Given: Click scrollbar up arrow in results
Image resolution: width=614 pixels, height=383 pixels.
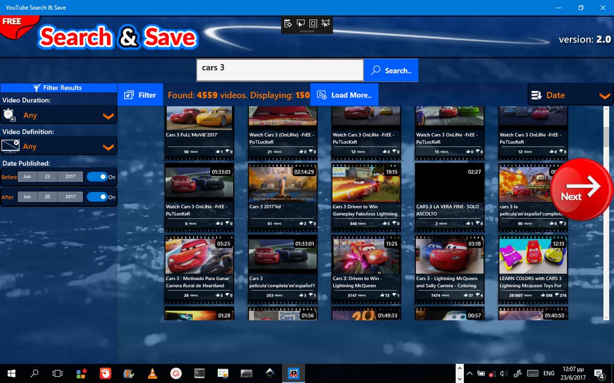Looking at the screenshot, I should pyautogui.click(x=606, y=110).
